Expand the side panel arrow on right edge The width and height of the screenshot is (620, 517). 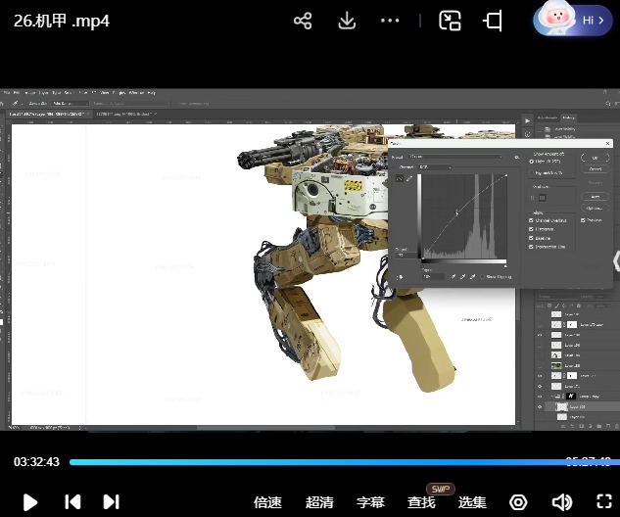point(615,260)
